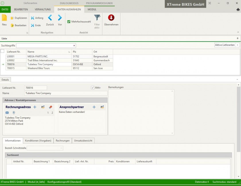Collapse the ribbon with the chevron arrow
The width and height of the screenshot is (241, 186).
pos(238,32)
